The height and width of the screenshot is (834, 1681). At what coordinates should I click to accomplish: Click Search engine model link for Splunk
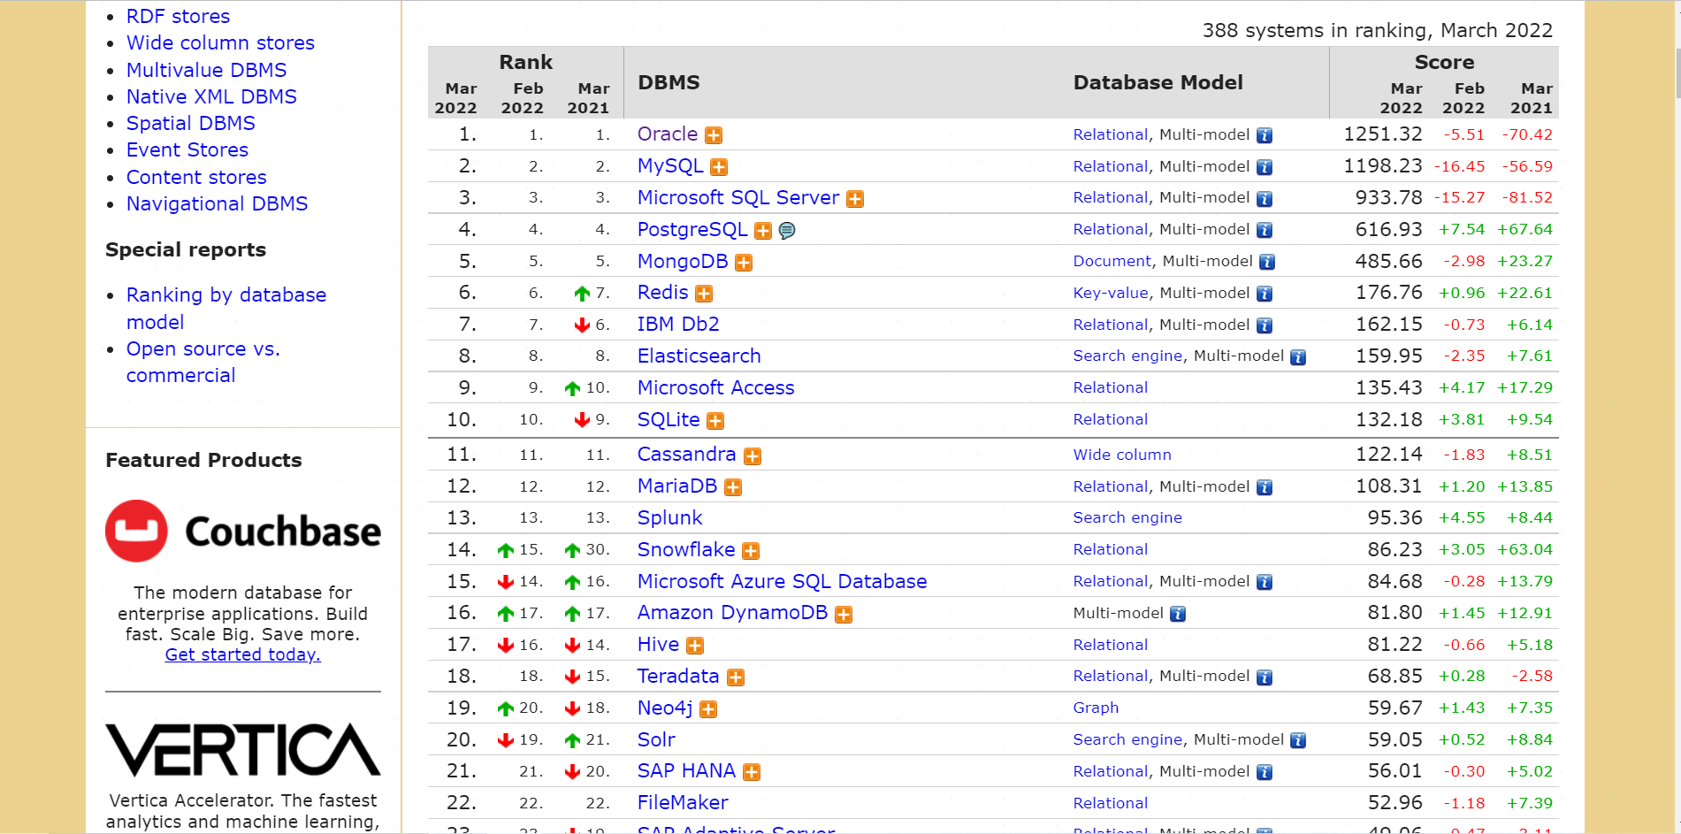coord(1127,517)
